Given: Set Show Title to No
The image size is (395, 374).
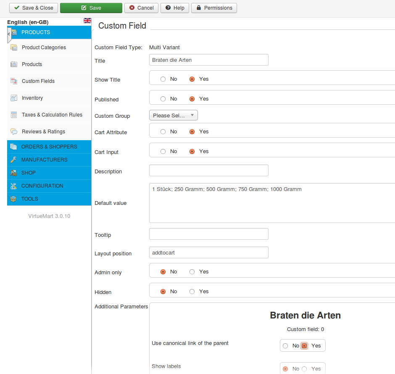Looking at the screenshot, I should pos(163,79).
